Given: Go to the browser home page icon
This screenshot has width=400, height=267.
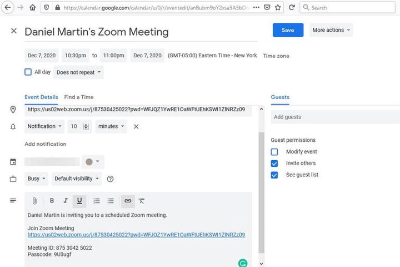Looking at the screenshot, I should coord(33,7).
